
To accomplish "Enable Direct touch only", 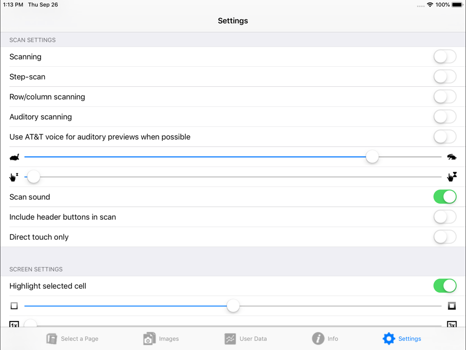I will pyautogui.click(x=445, y=237).
